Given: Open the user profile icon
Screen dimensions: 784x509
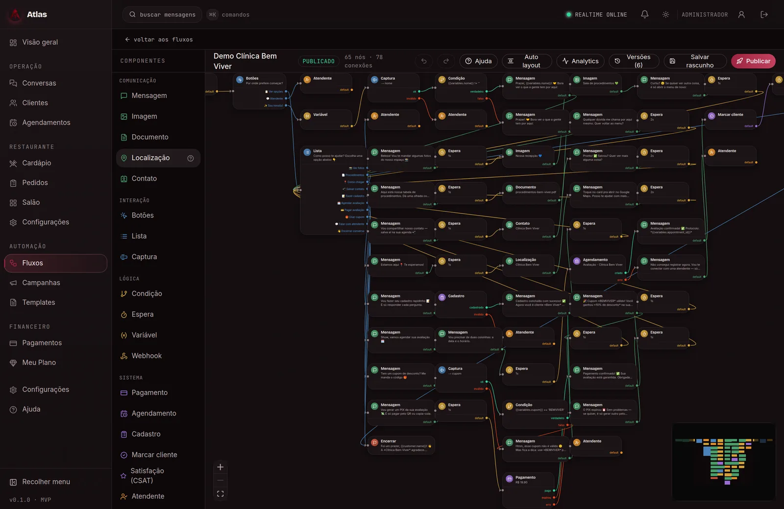Looking at the screenshot, I should [x=741, y=15].
